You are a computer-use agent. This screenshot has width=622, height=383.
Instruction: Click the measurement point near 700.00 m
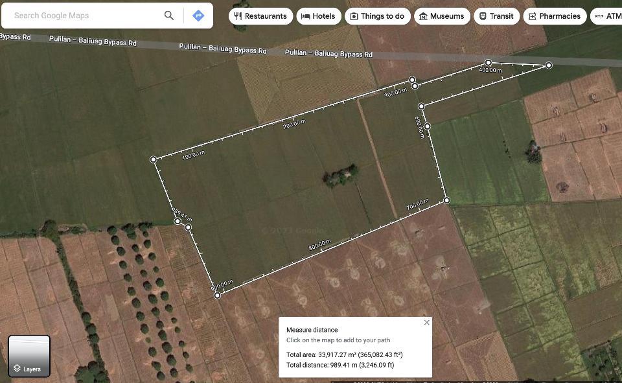click(446, 201)
